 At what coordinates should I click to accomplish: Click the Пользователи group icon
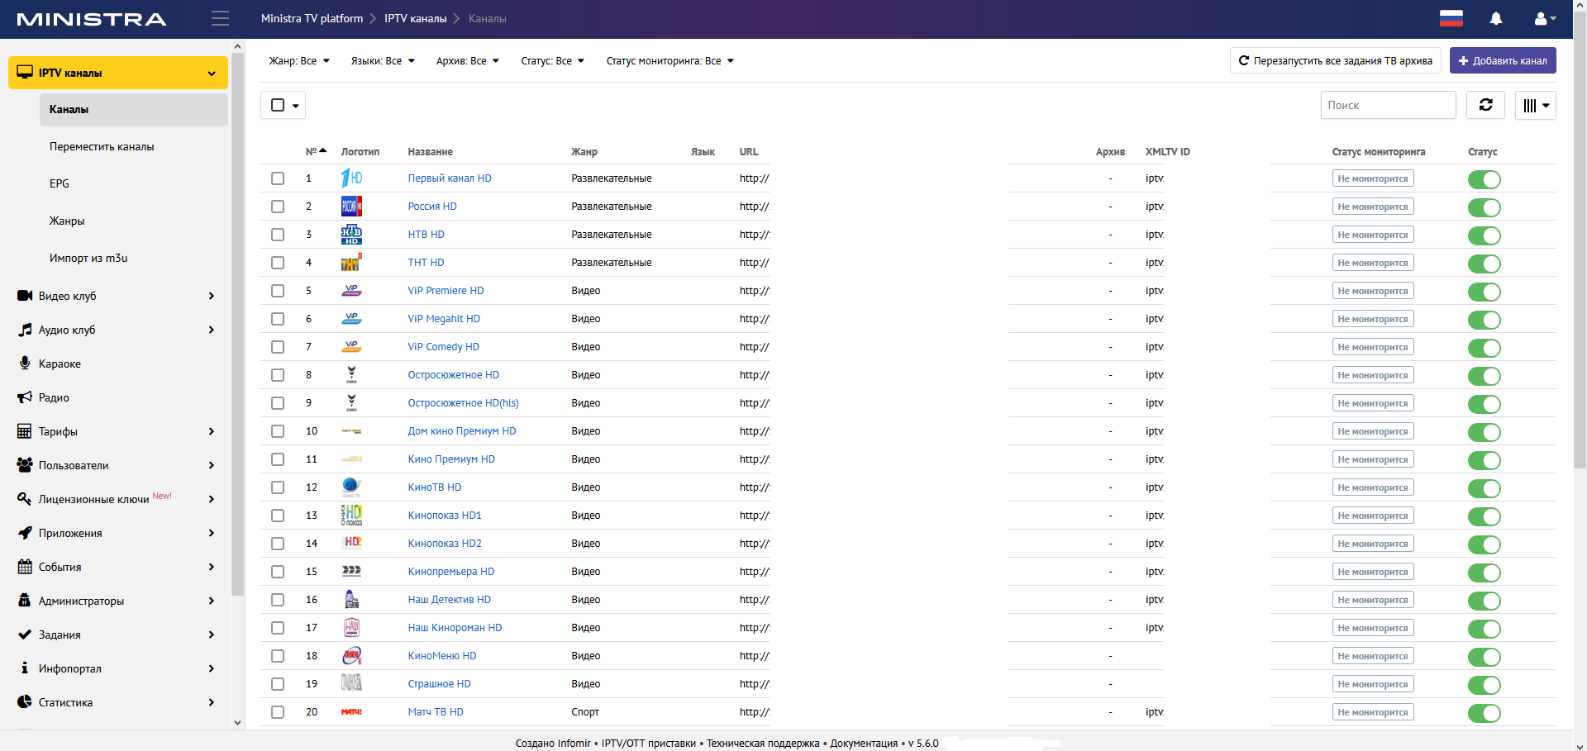click(25, 465)
